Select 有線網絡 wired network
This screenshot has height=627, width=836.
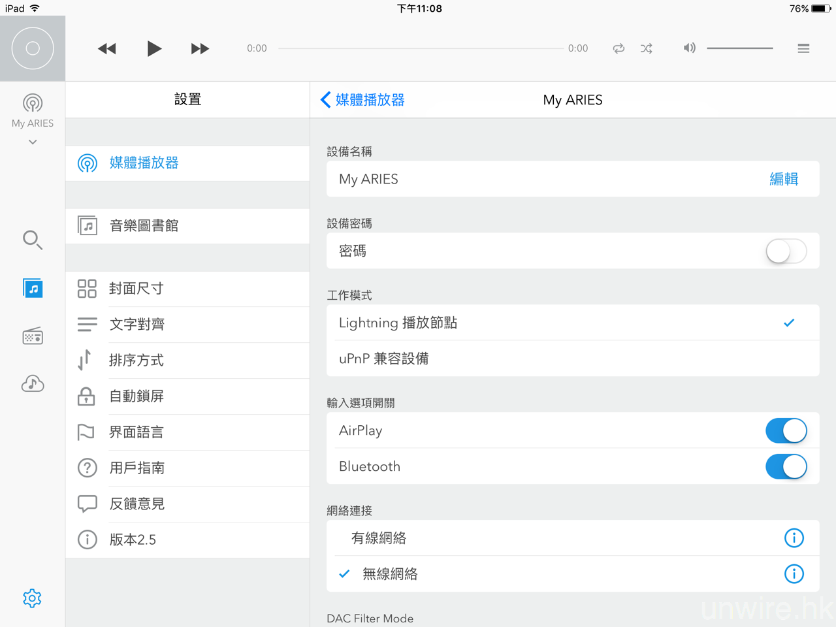[573, 538]
